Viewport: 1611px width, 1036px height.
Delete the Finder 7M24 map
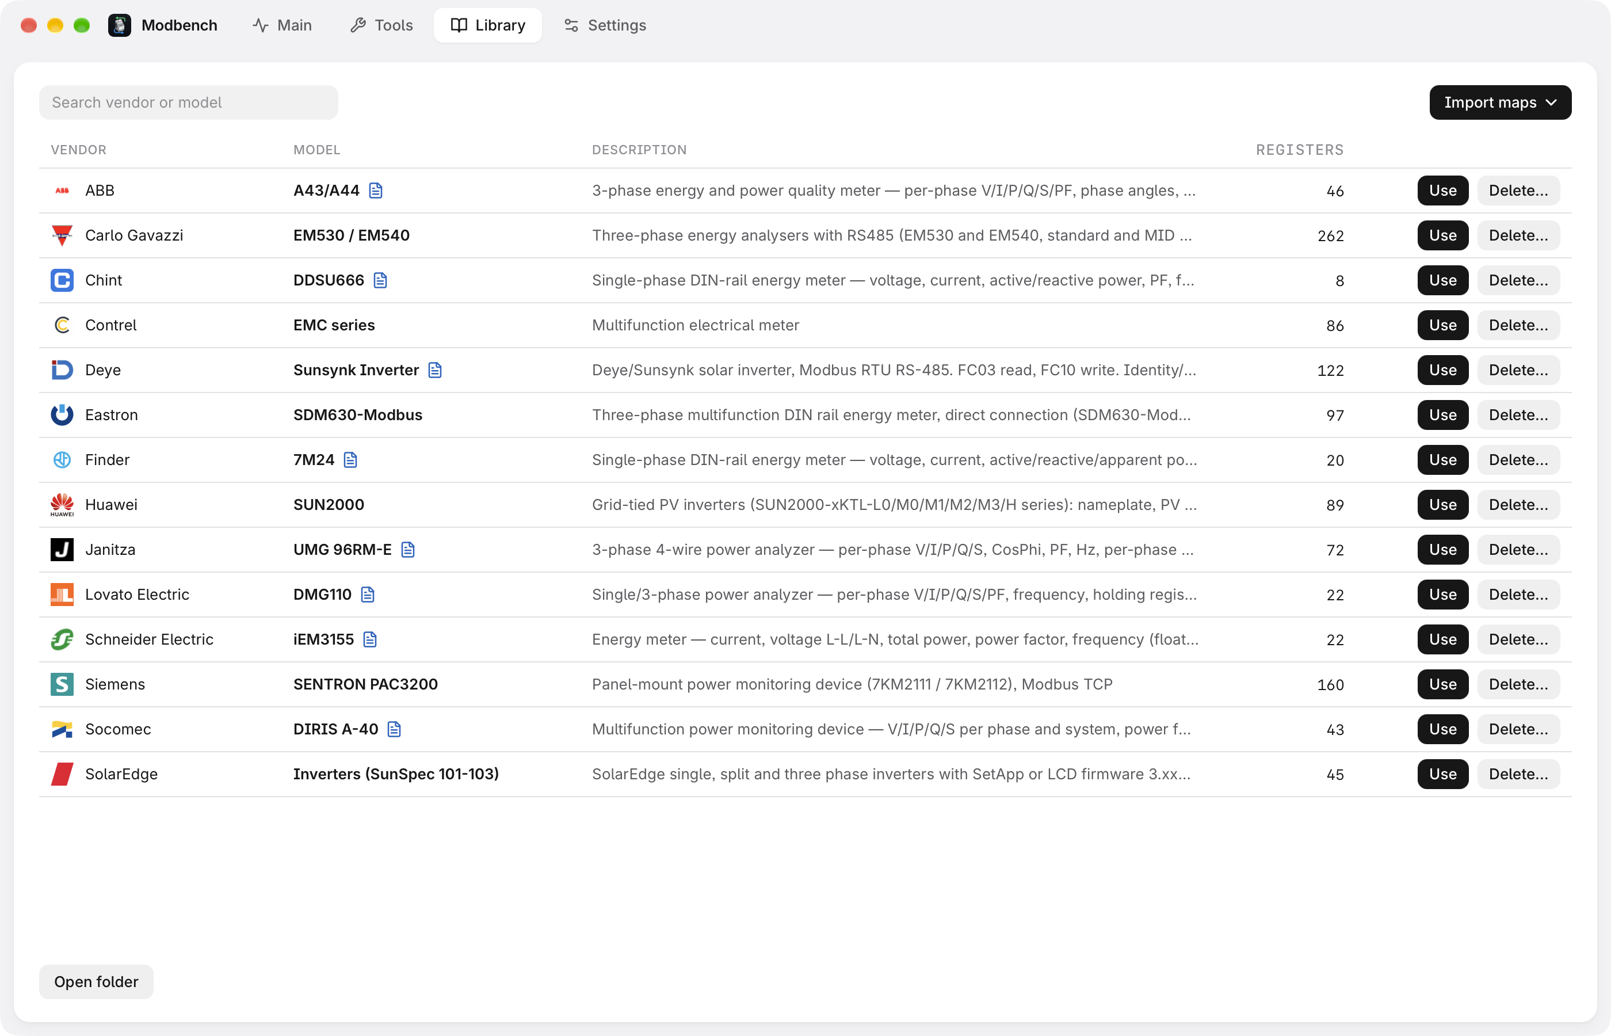[1518, 459]
